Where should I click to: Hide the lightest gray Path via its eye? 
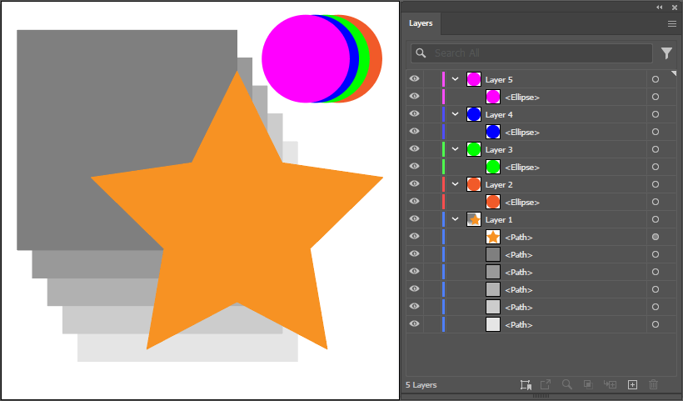click(414, 323)
